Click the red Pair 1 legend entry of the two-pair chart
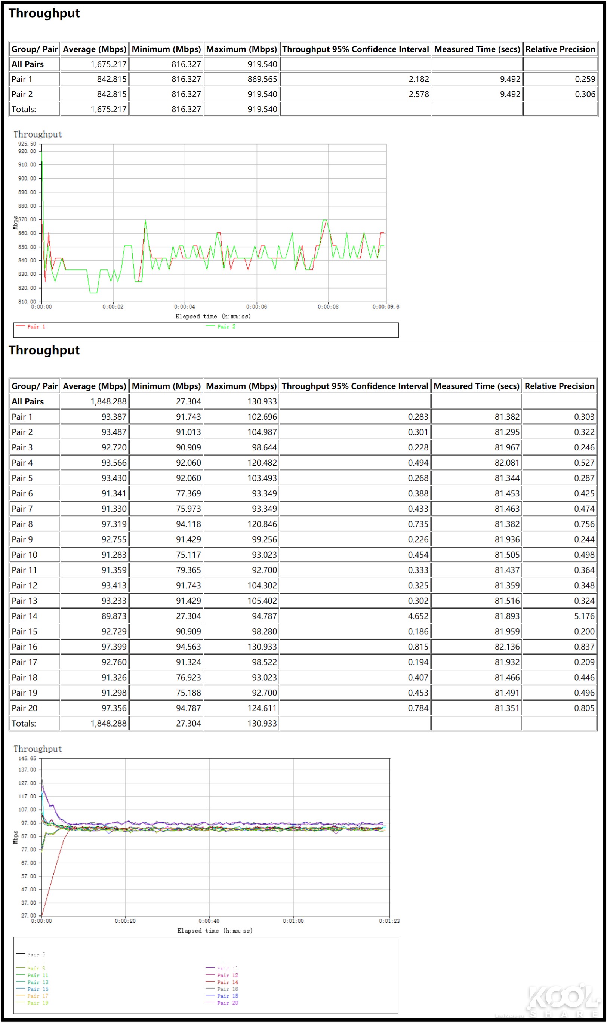This screenshot has height=1023, width=607. pos(31,327)
